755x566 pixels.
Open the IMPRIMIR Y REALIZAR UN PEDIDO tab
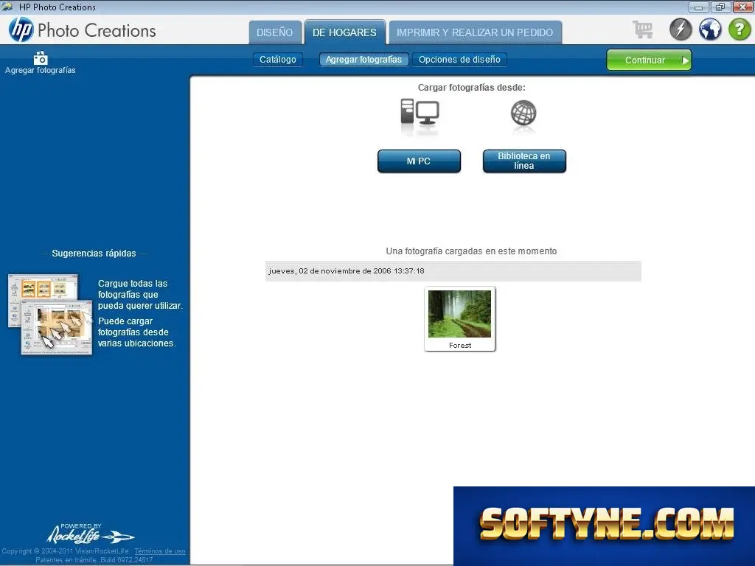pyautogui.click(x=475, y=32)
